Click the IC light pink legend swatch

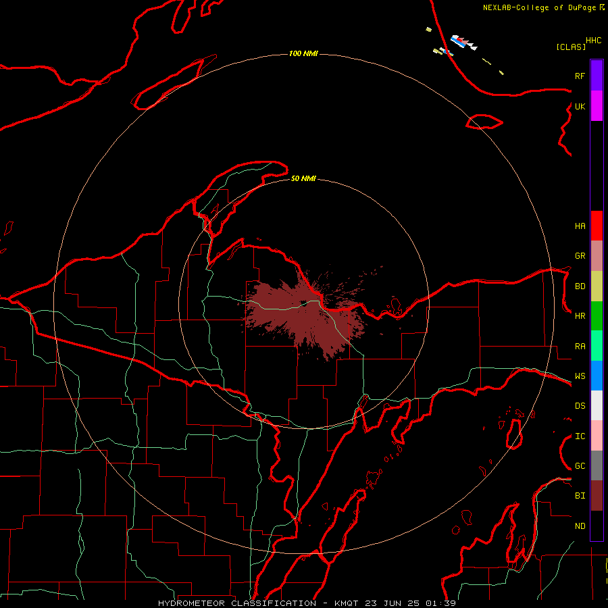coord(597,436)
